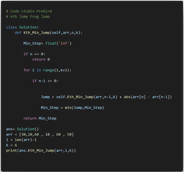Click the 'if n-i >= 0:' line
Viewport: 184px width, 172px height.
coord(45,81)
